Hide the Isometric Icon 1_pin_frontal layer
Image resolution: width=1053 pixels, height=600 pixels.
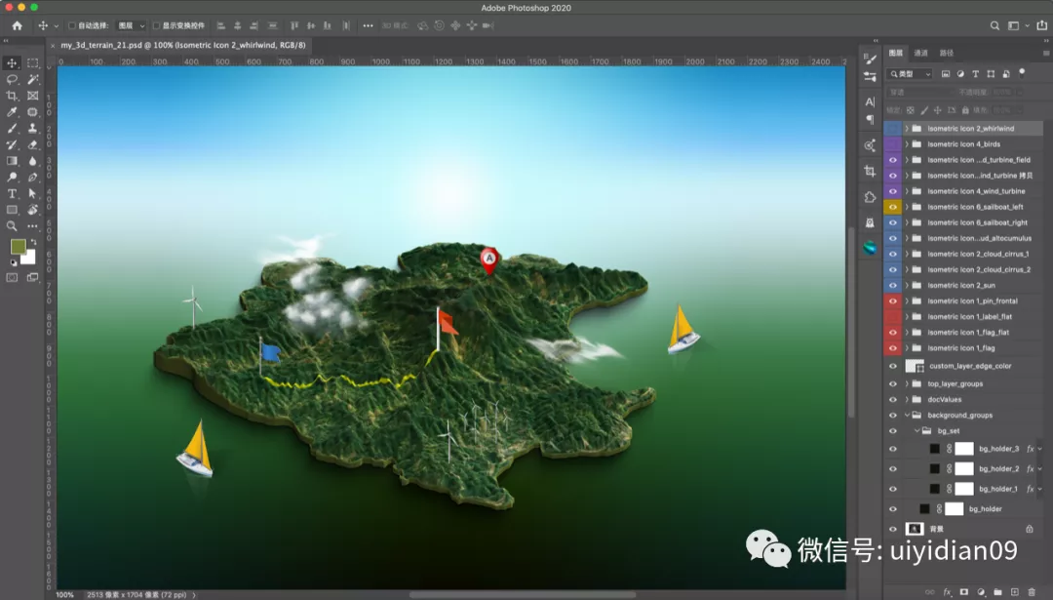(x=892, y=301)
